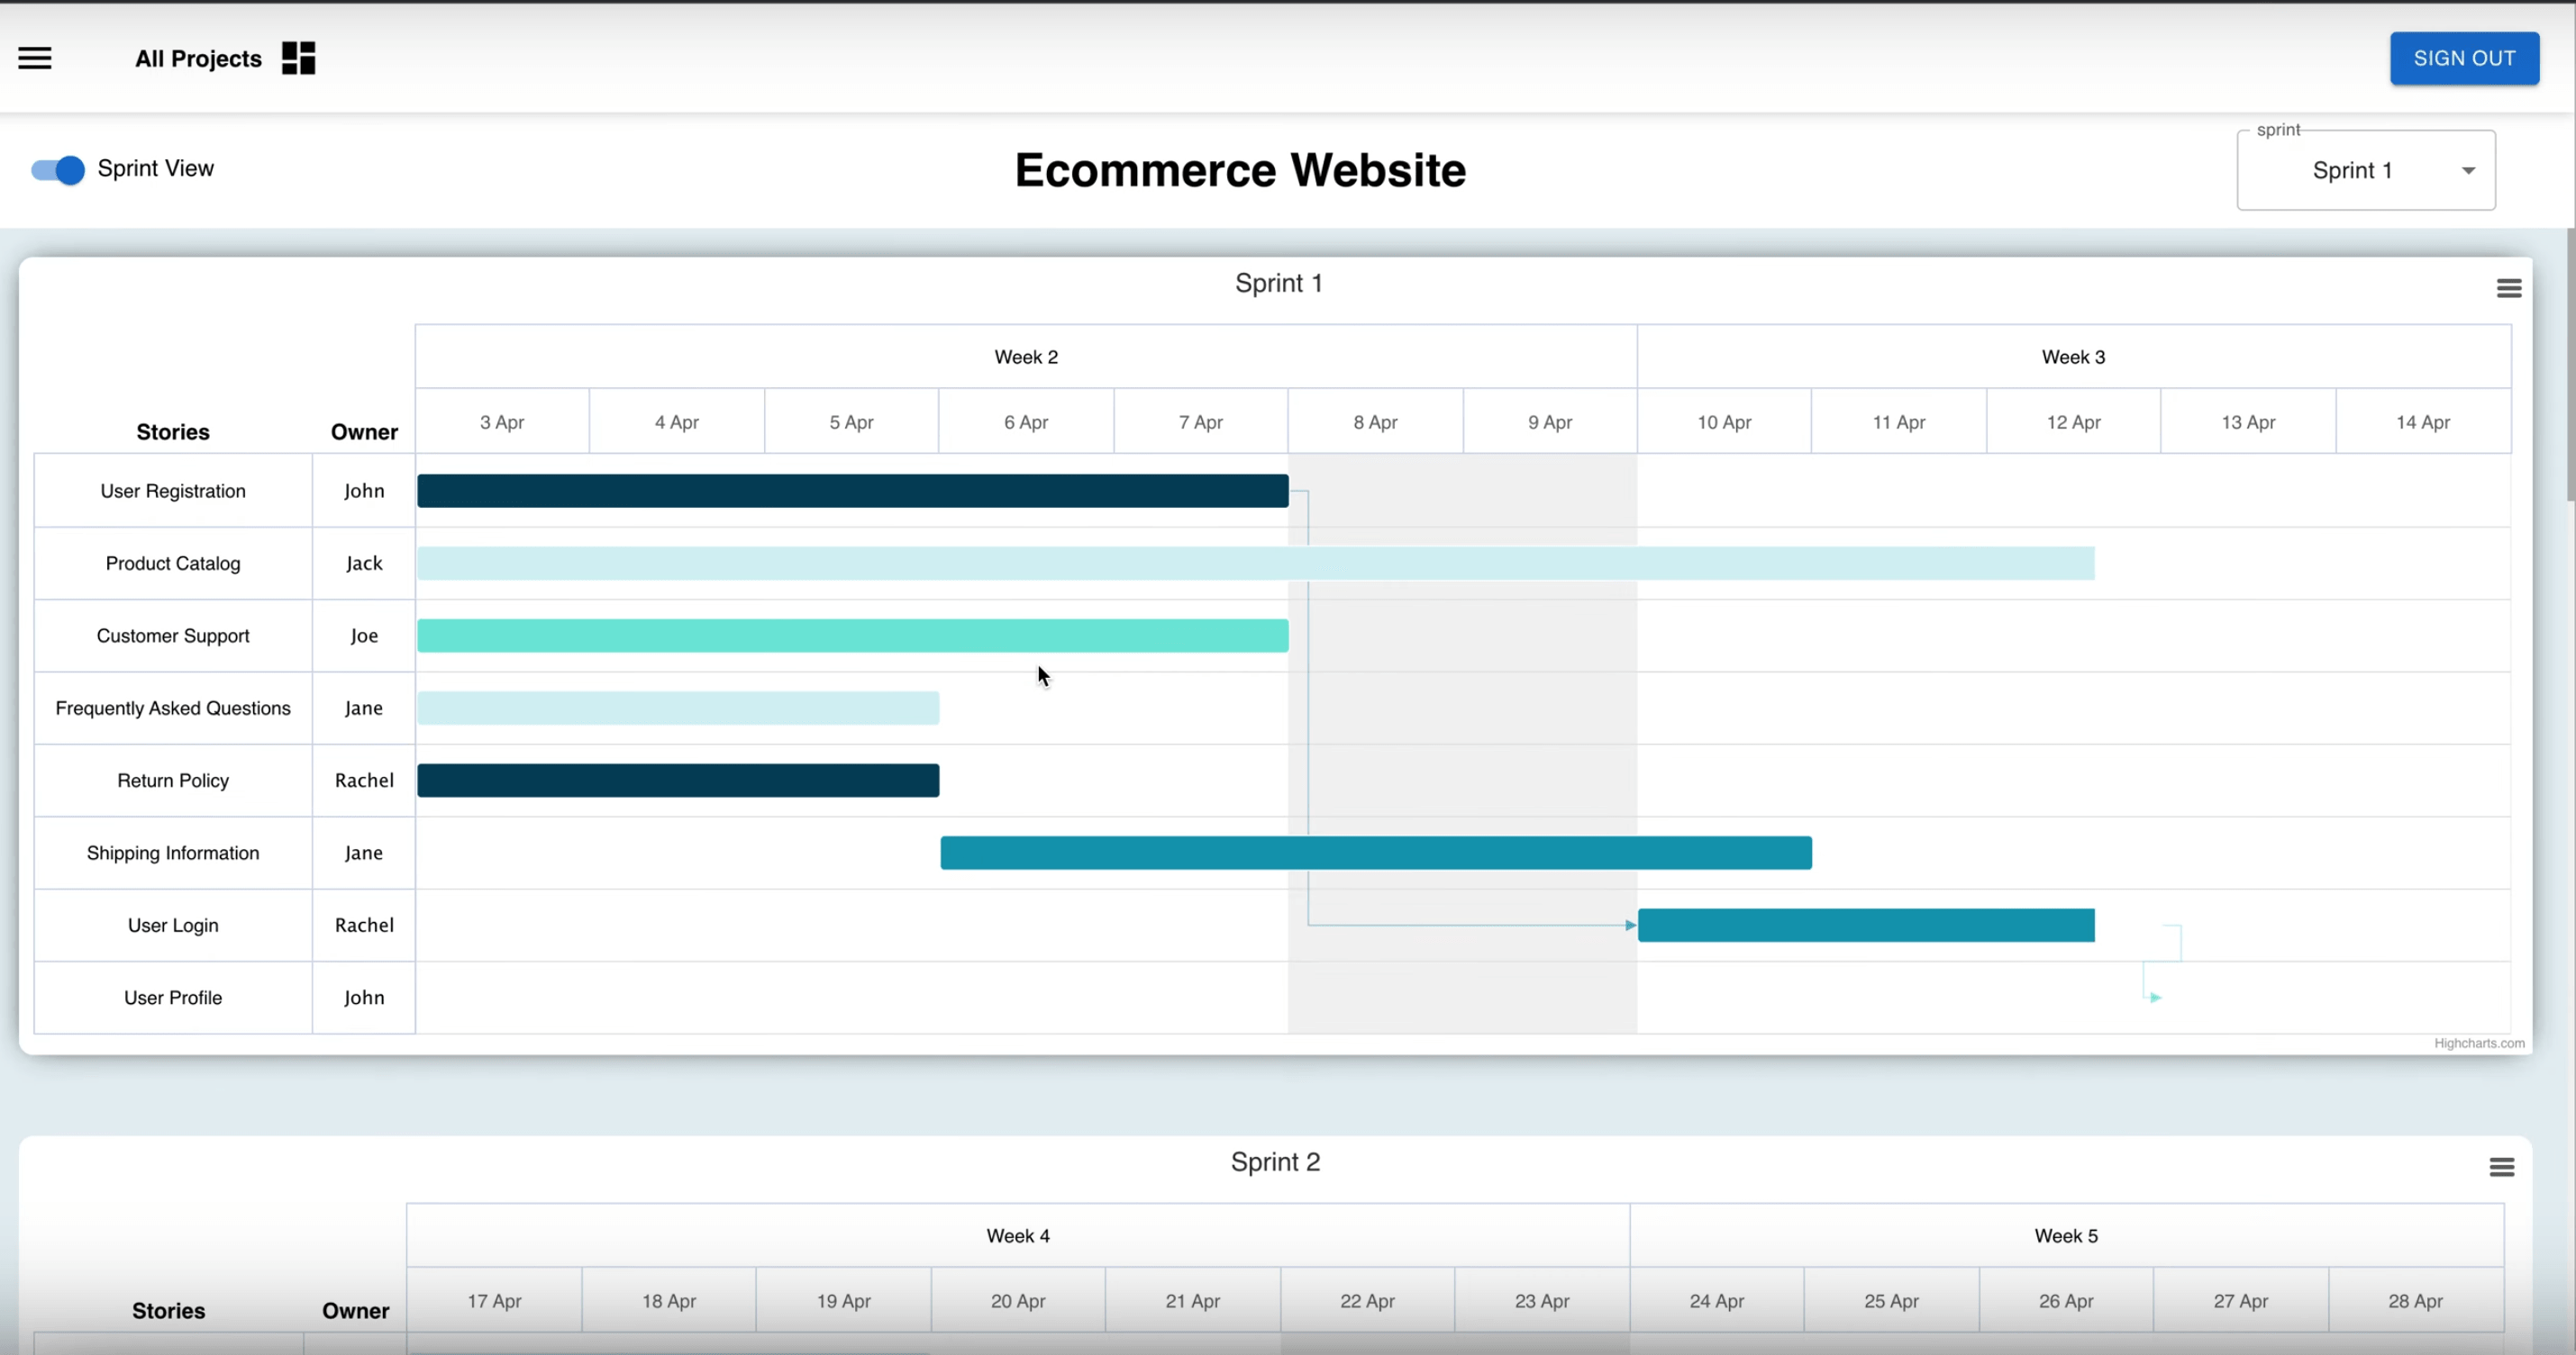The image size is (2576, 1355).
Task: Click the Week 3 header cell
Action: [2073, 357]
